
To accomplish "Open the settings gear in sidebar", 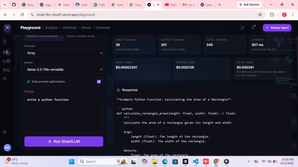I will pyautogui.click(x=5, y=132).
